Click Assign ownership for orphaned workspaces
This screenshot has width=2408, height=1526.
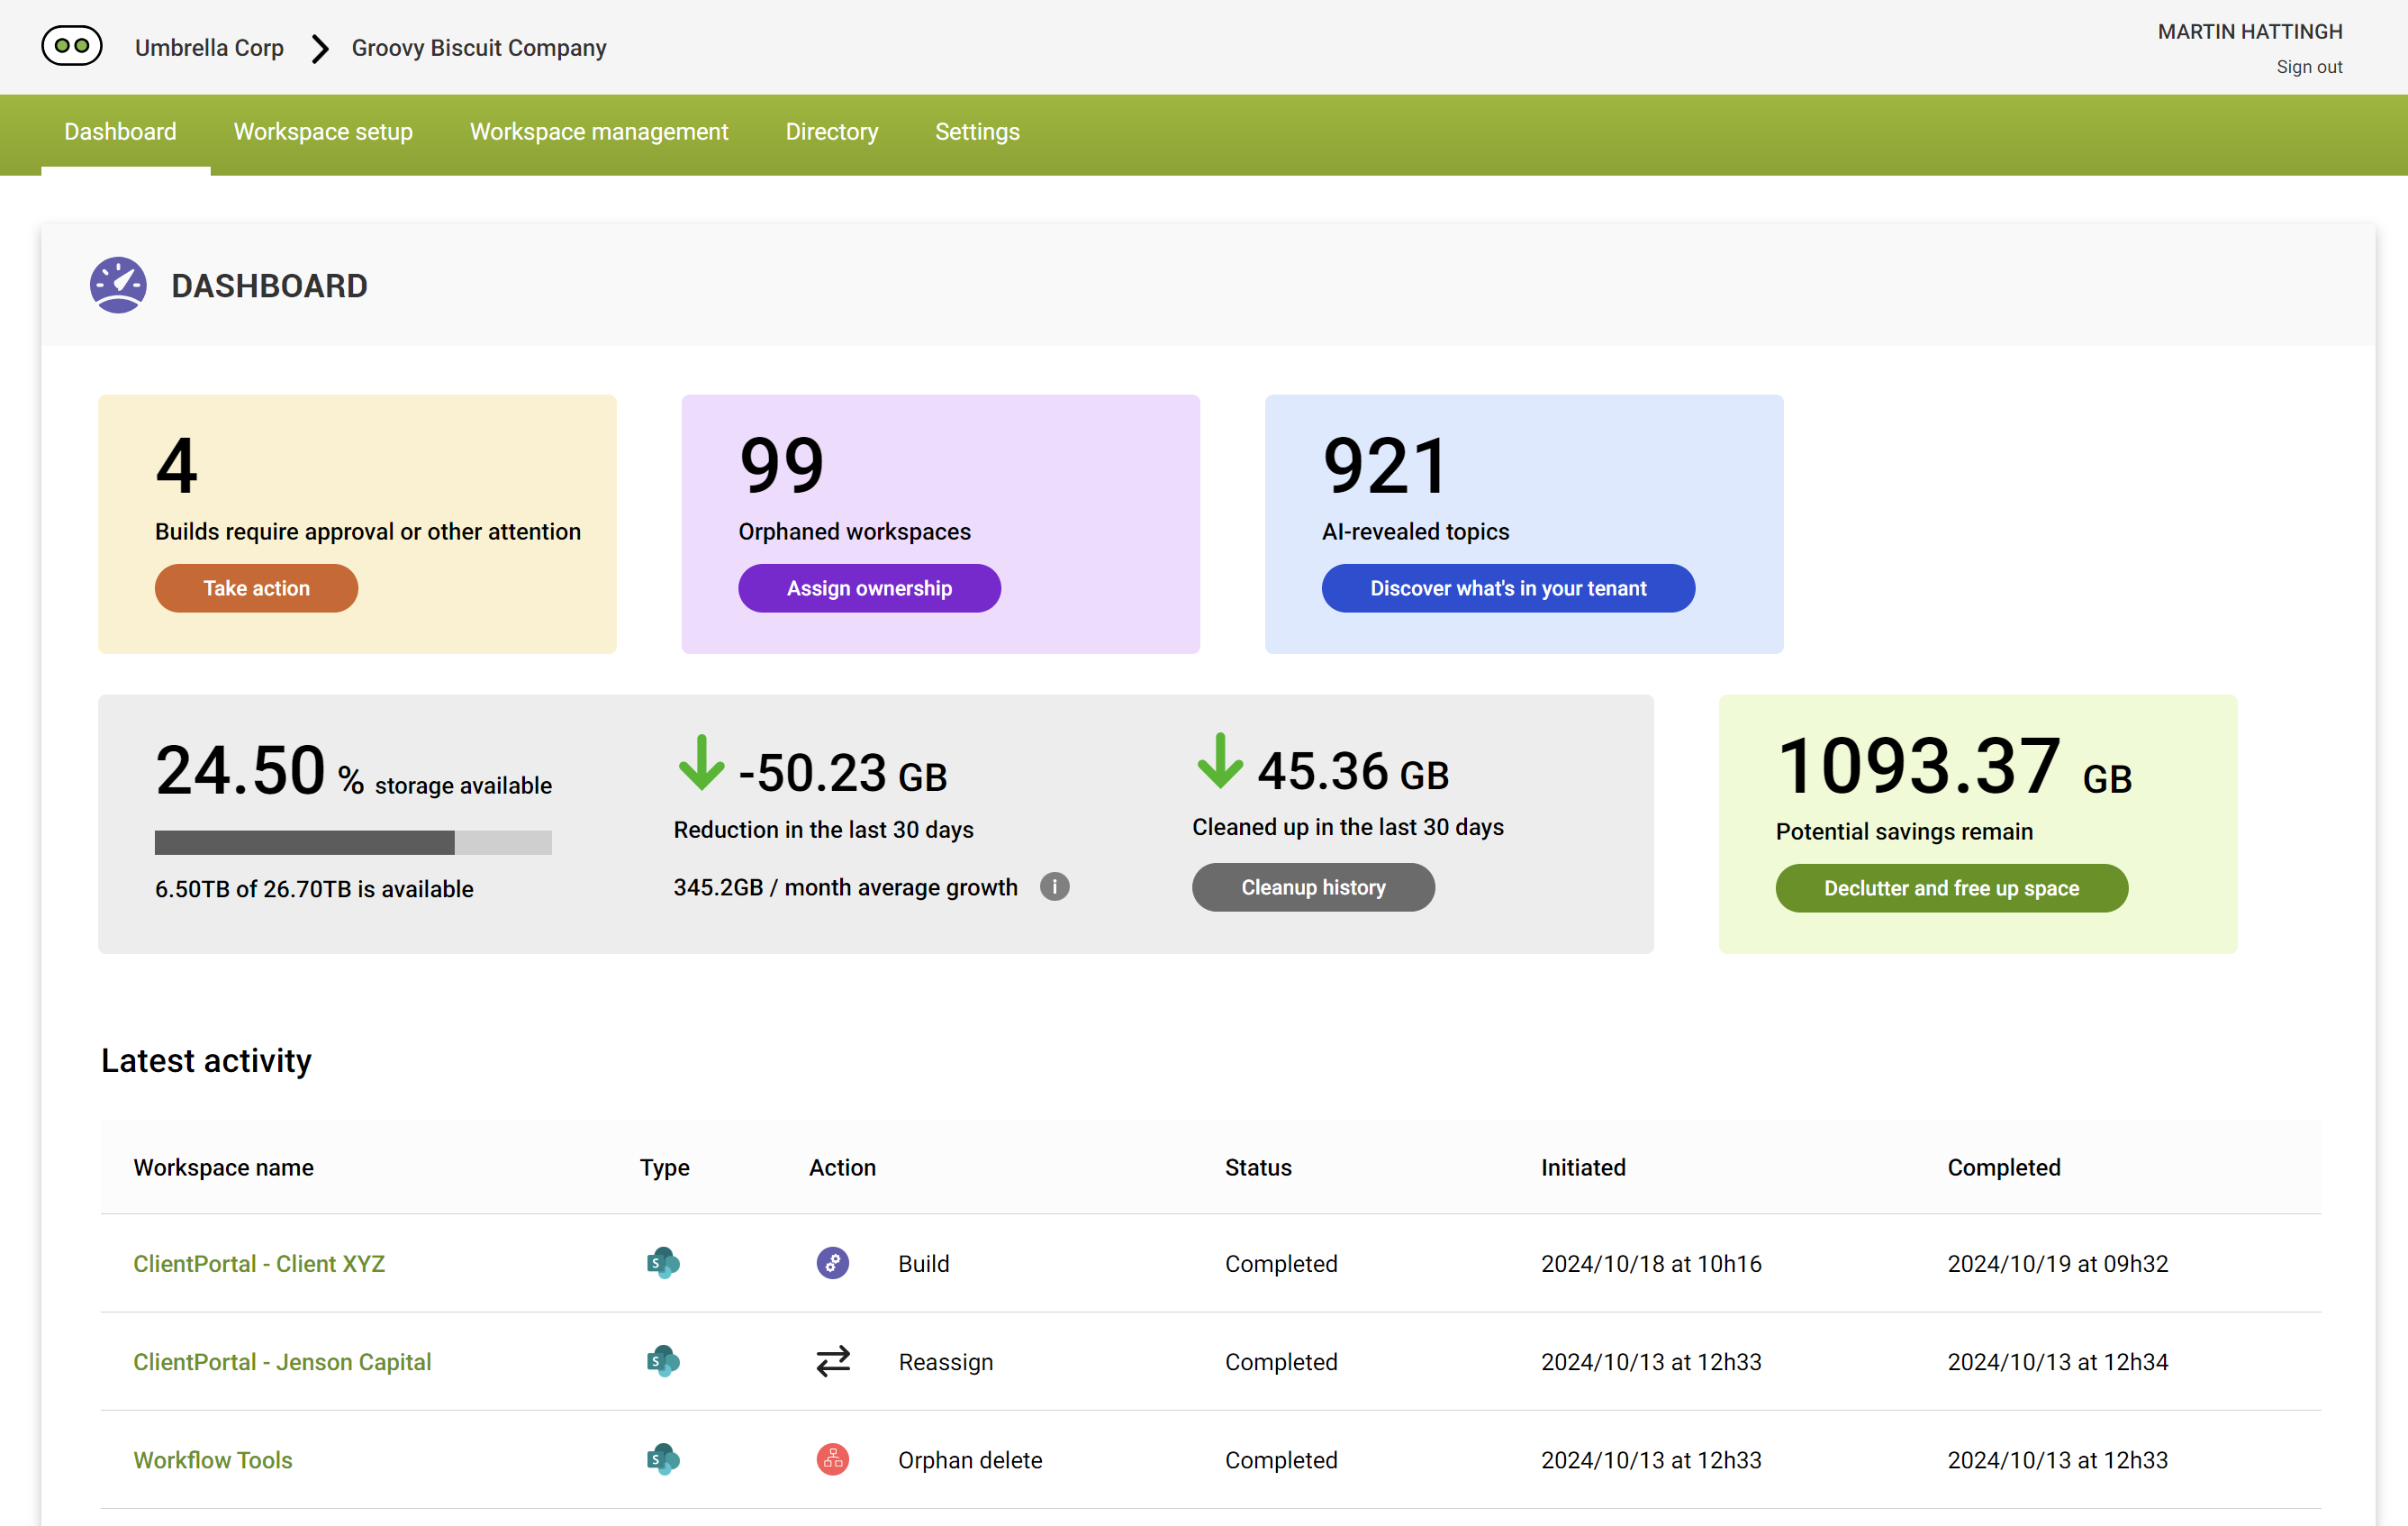pyautogui.click(x=868, y=587)
